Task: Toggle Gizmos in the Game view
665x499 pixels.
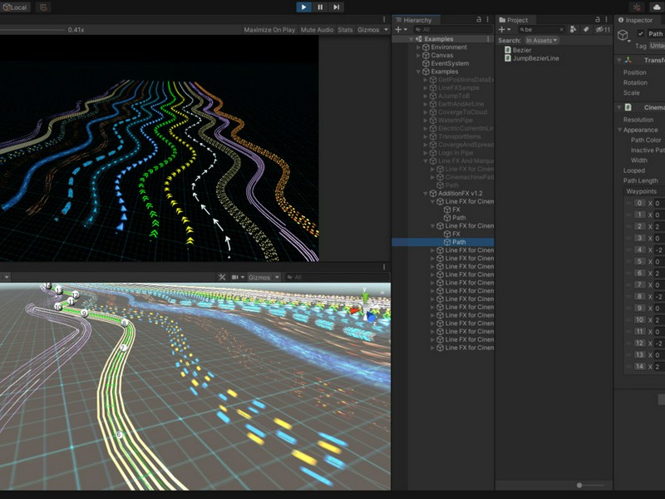Action: [x=368, y=30]
